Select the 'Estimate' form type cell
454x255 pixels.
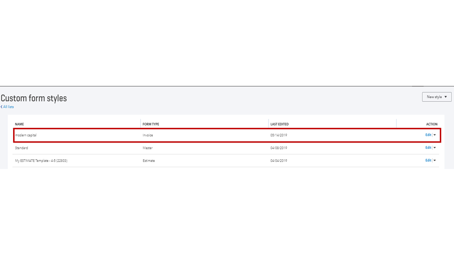[x=149, y=161]
